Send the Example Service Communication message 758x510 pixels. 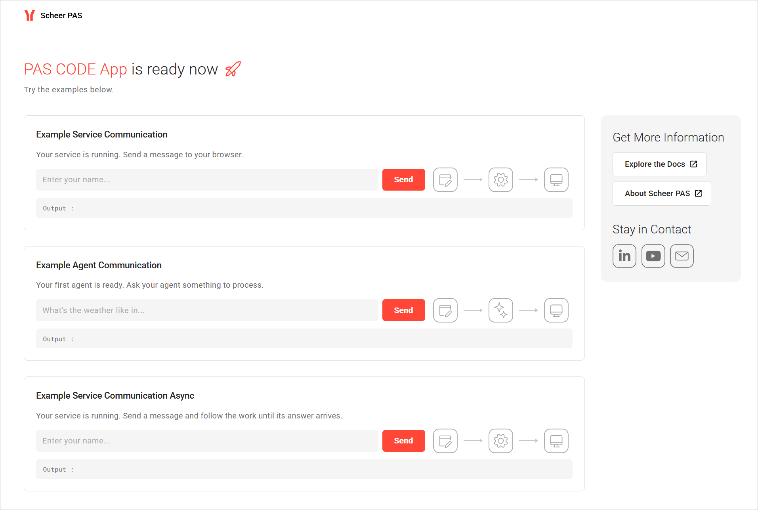pos(403,180)
